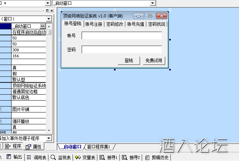Open the 输出 tab
239x161 pixels.
coord(14,157)
